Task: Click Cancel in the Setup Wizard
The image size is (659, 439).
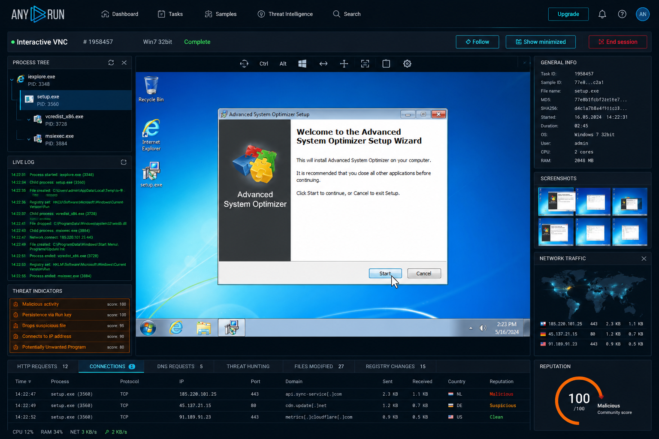Action: tap(424, 274)
